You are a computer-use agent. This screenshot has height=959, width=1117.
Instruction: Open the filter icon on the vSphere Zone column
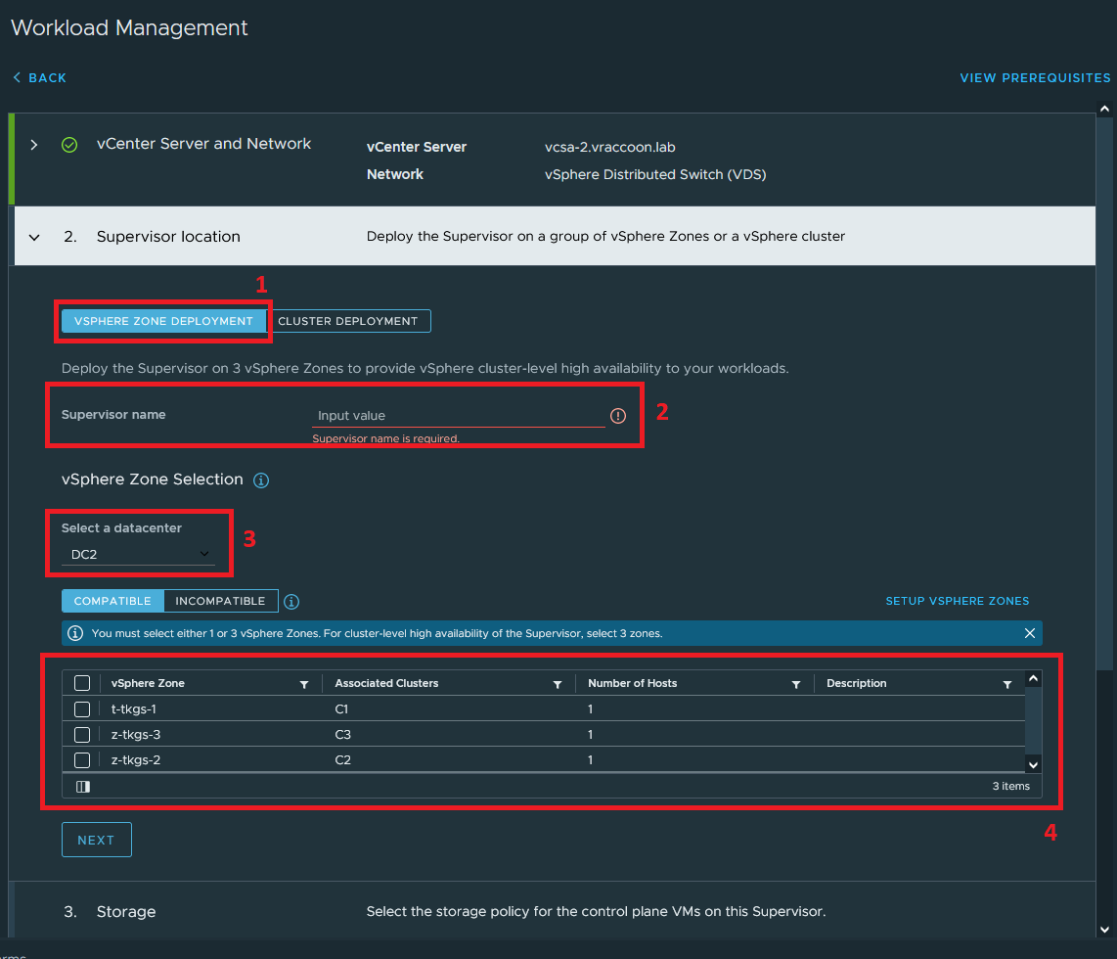tap(304, 683)
